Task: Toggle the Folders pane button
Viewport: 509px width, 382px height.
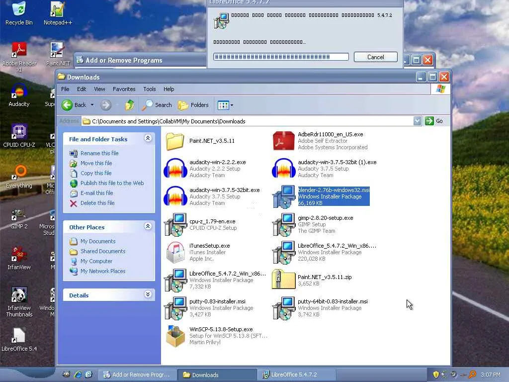Action: pos(193,105)
